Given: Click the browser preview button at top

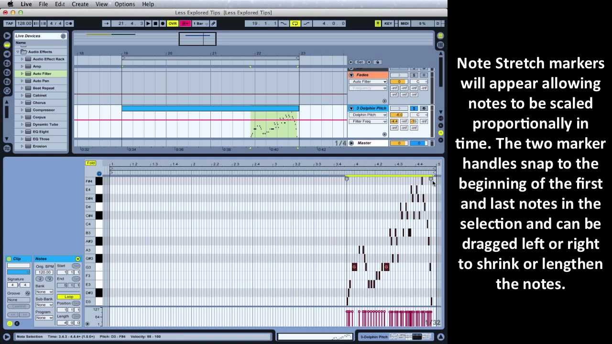Looking at the screenshot, I should [x=7, y=35].
